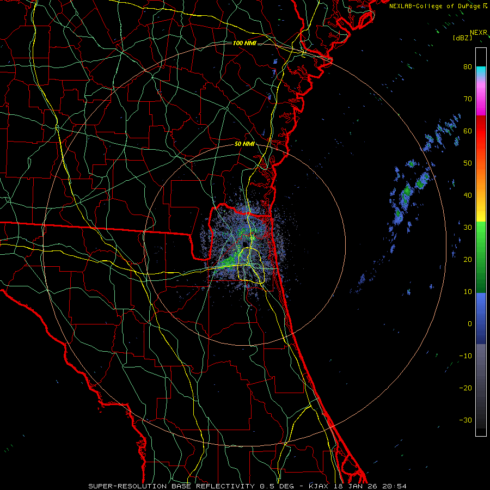The width and height of the screenshot is (490, 490).
Task: Click the -20 dBZ tick label
Action: [465, 388]
